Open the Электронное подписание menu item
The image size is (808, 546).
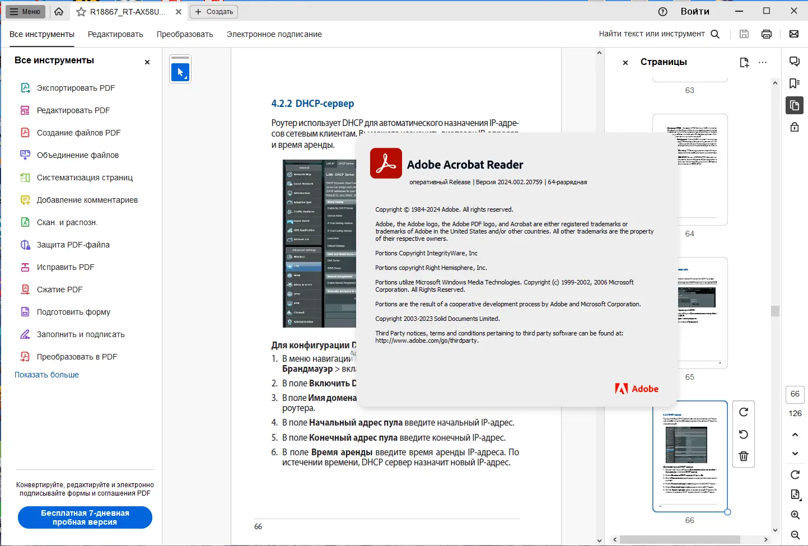coord(274,34)
